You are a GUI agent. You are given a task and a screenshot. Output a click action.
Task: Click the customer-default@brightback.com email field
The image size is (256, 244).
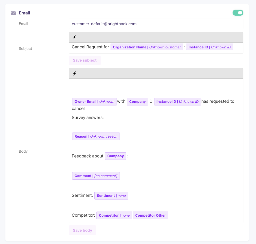coord(156,24)
